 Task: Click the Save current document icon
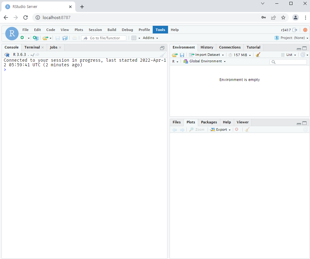(57, 38)
